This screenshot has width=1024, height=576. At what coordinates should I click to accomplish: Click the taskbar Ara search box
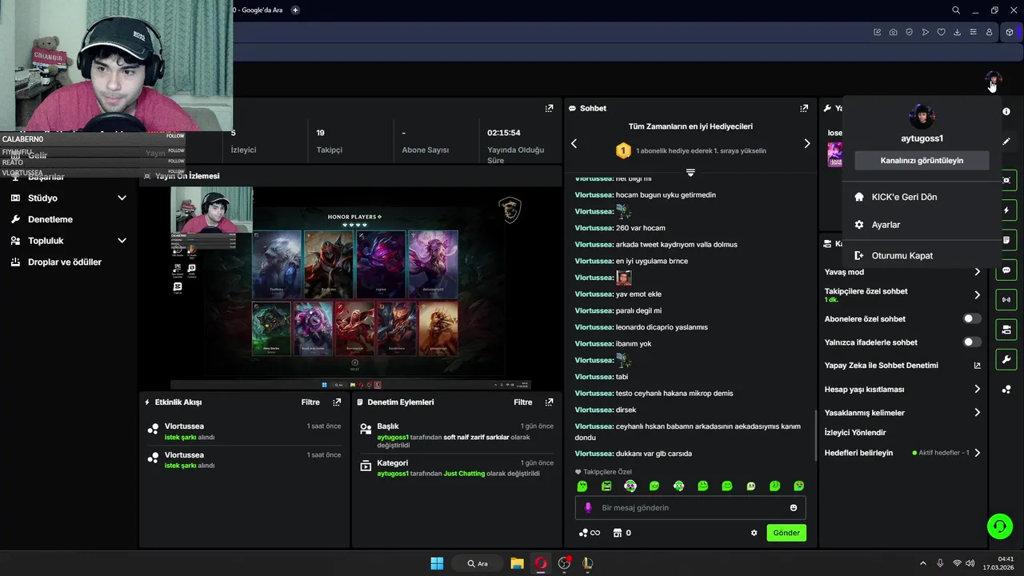click(x=478, y=563)
